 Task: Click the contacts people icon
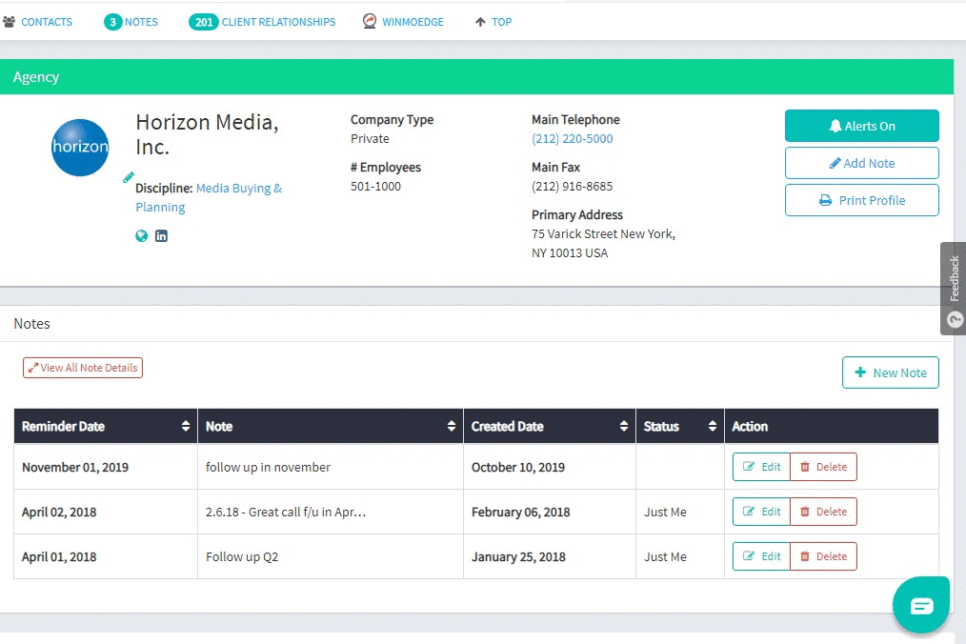point(10,22)
